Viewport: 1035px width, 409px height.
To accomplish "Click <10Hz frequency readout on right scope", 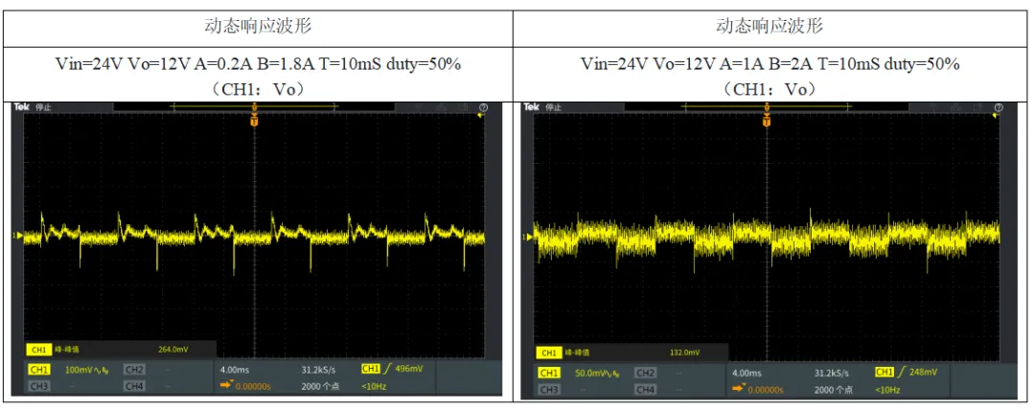I will (887, 390).
